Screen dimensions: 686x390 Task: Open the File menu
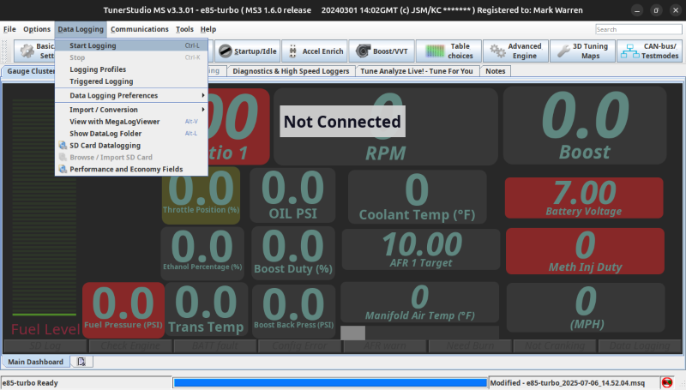(x=9, y=29)
